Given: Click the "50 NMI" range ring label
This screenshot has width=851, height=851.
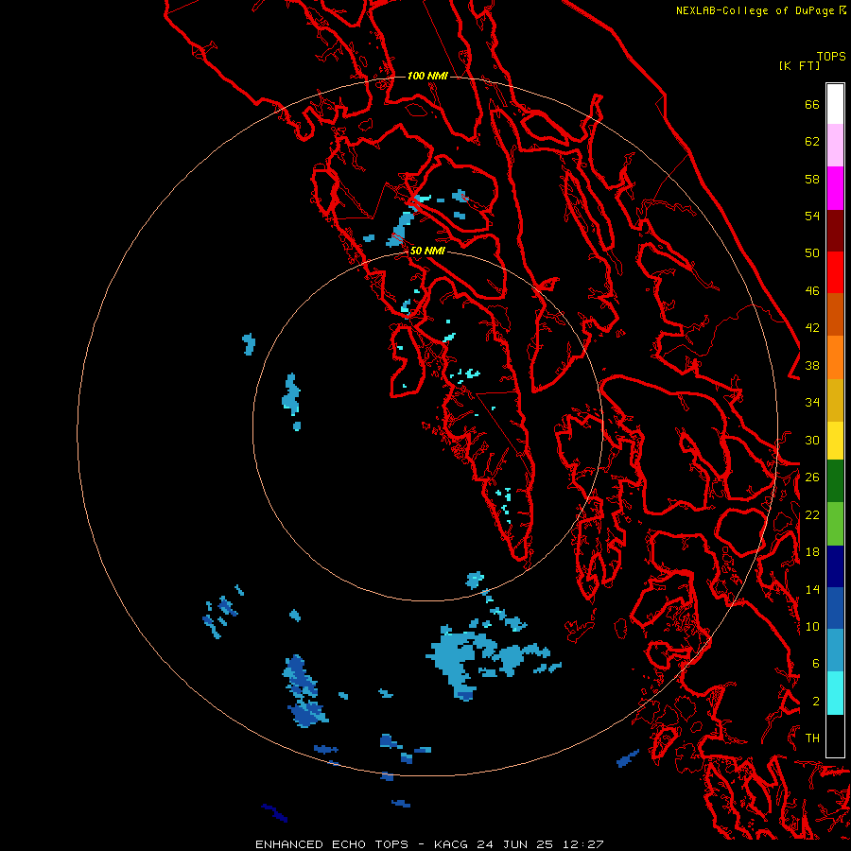Looking at the screenshot, I should [x=427, y=251].
